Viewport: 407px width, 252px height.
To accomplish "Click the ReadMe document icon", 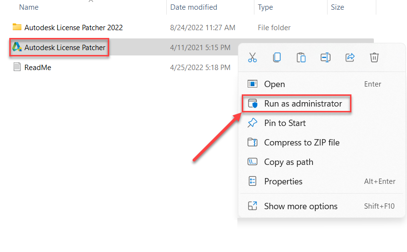I will coord(17,67).
